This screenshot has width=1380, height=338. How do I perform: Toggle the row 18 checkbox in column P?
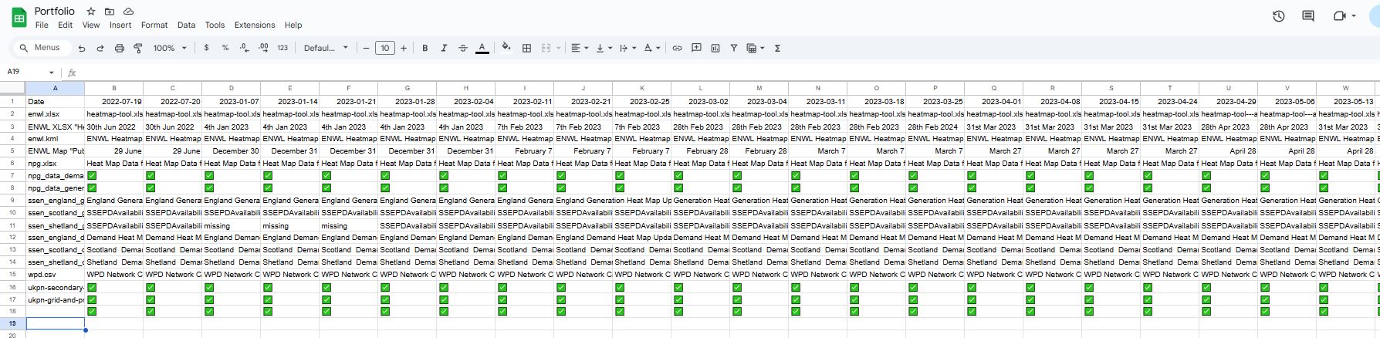pos(913,312)
